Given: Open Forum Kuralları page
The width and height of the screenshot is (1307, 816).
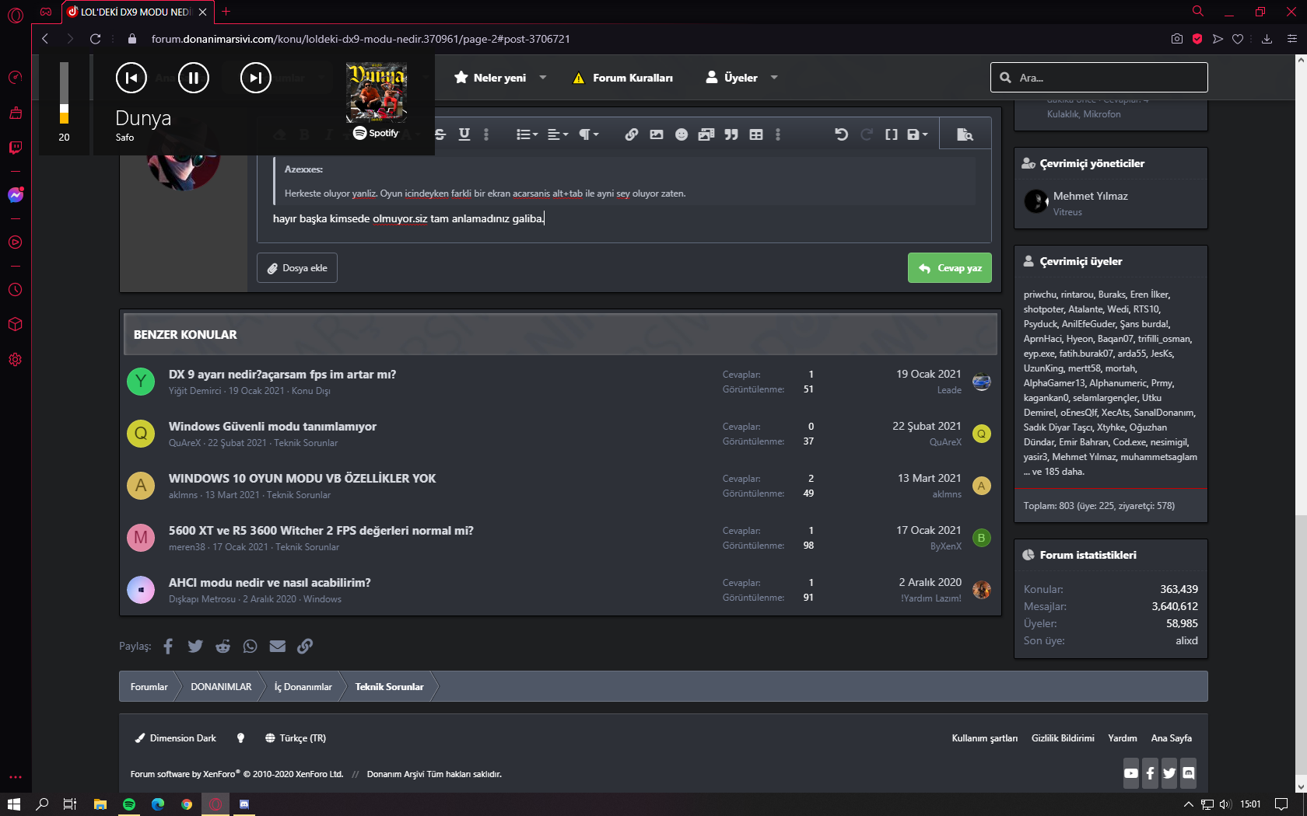Looking at the screenshot, I should click(622, 78).
